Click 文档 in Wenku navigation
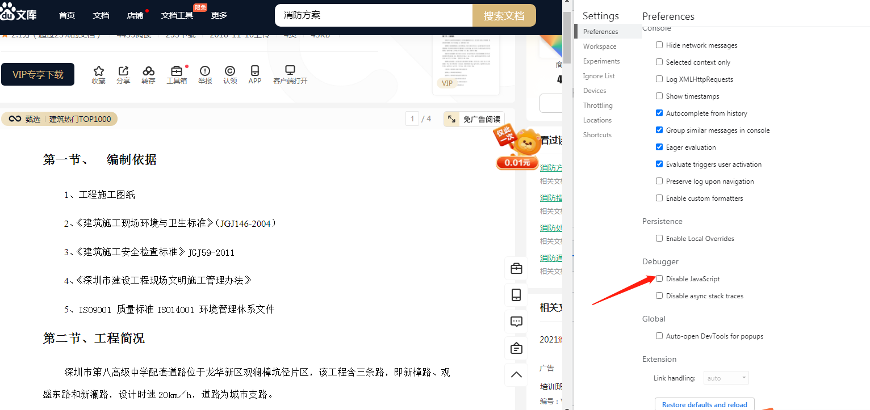 [101, 15]
